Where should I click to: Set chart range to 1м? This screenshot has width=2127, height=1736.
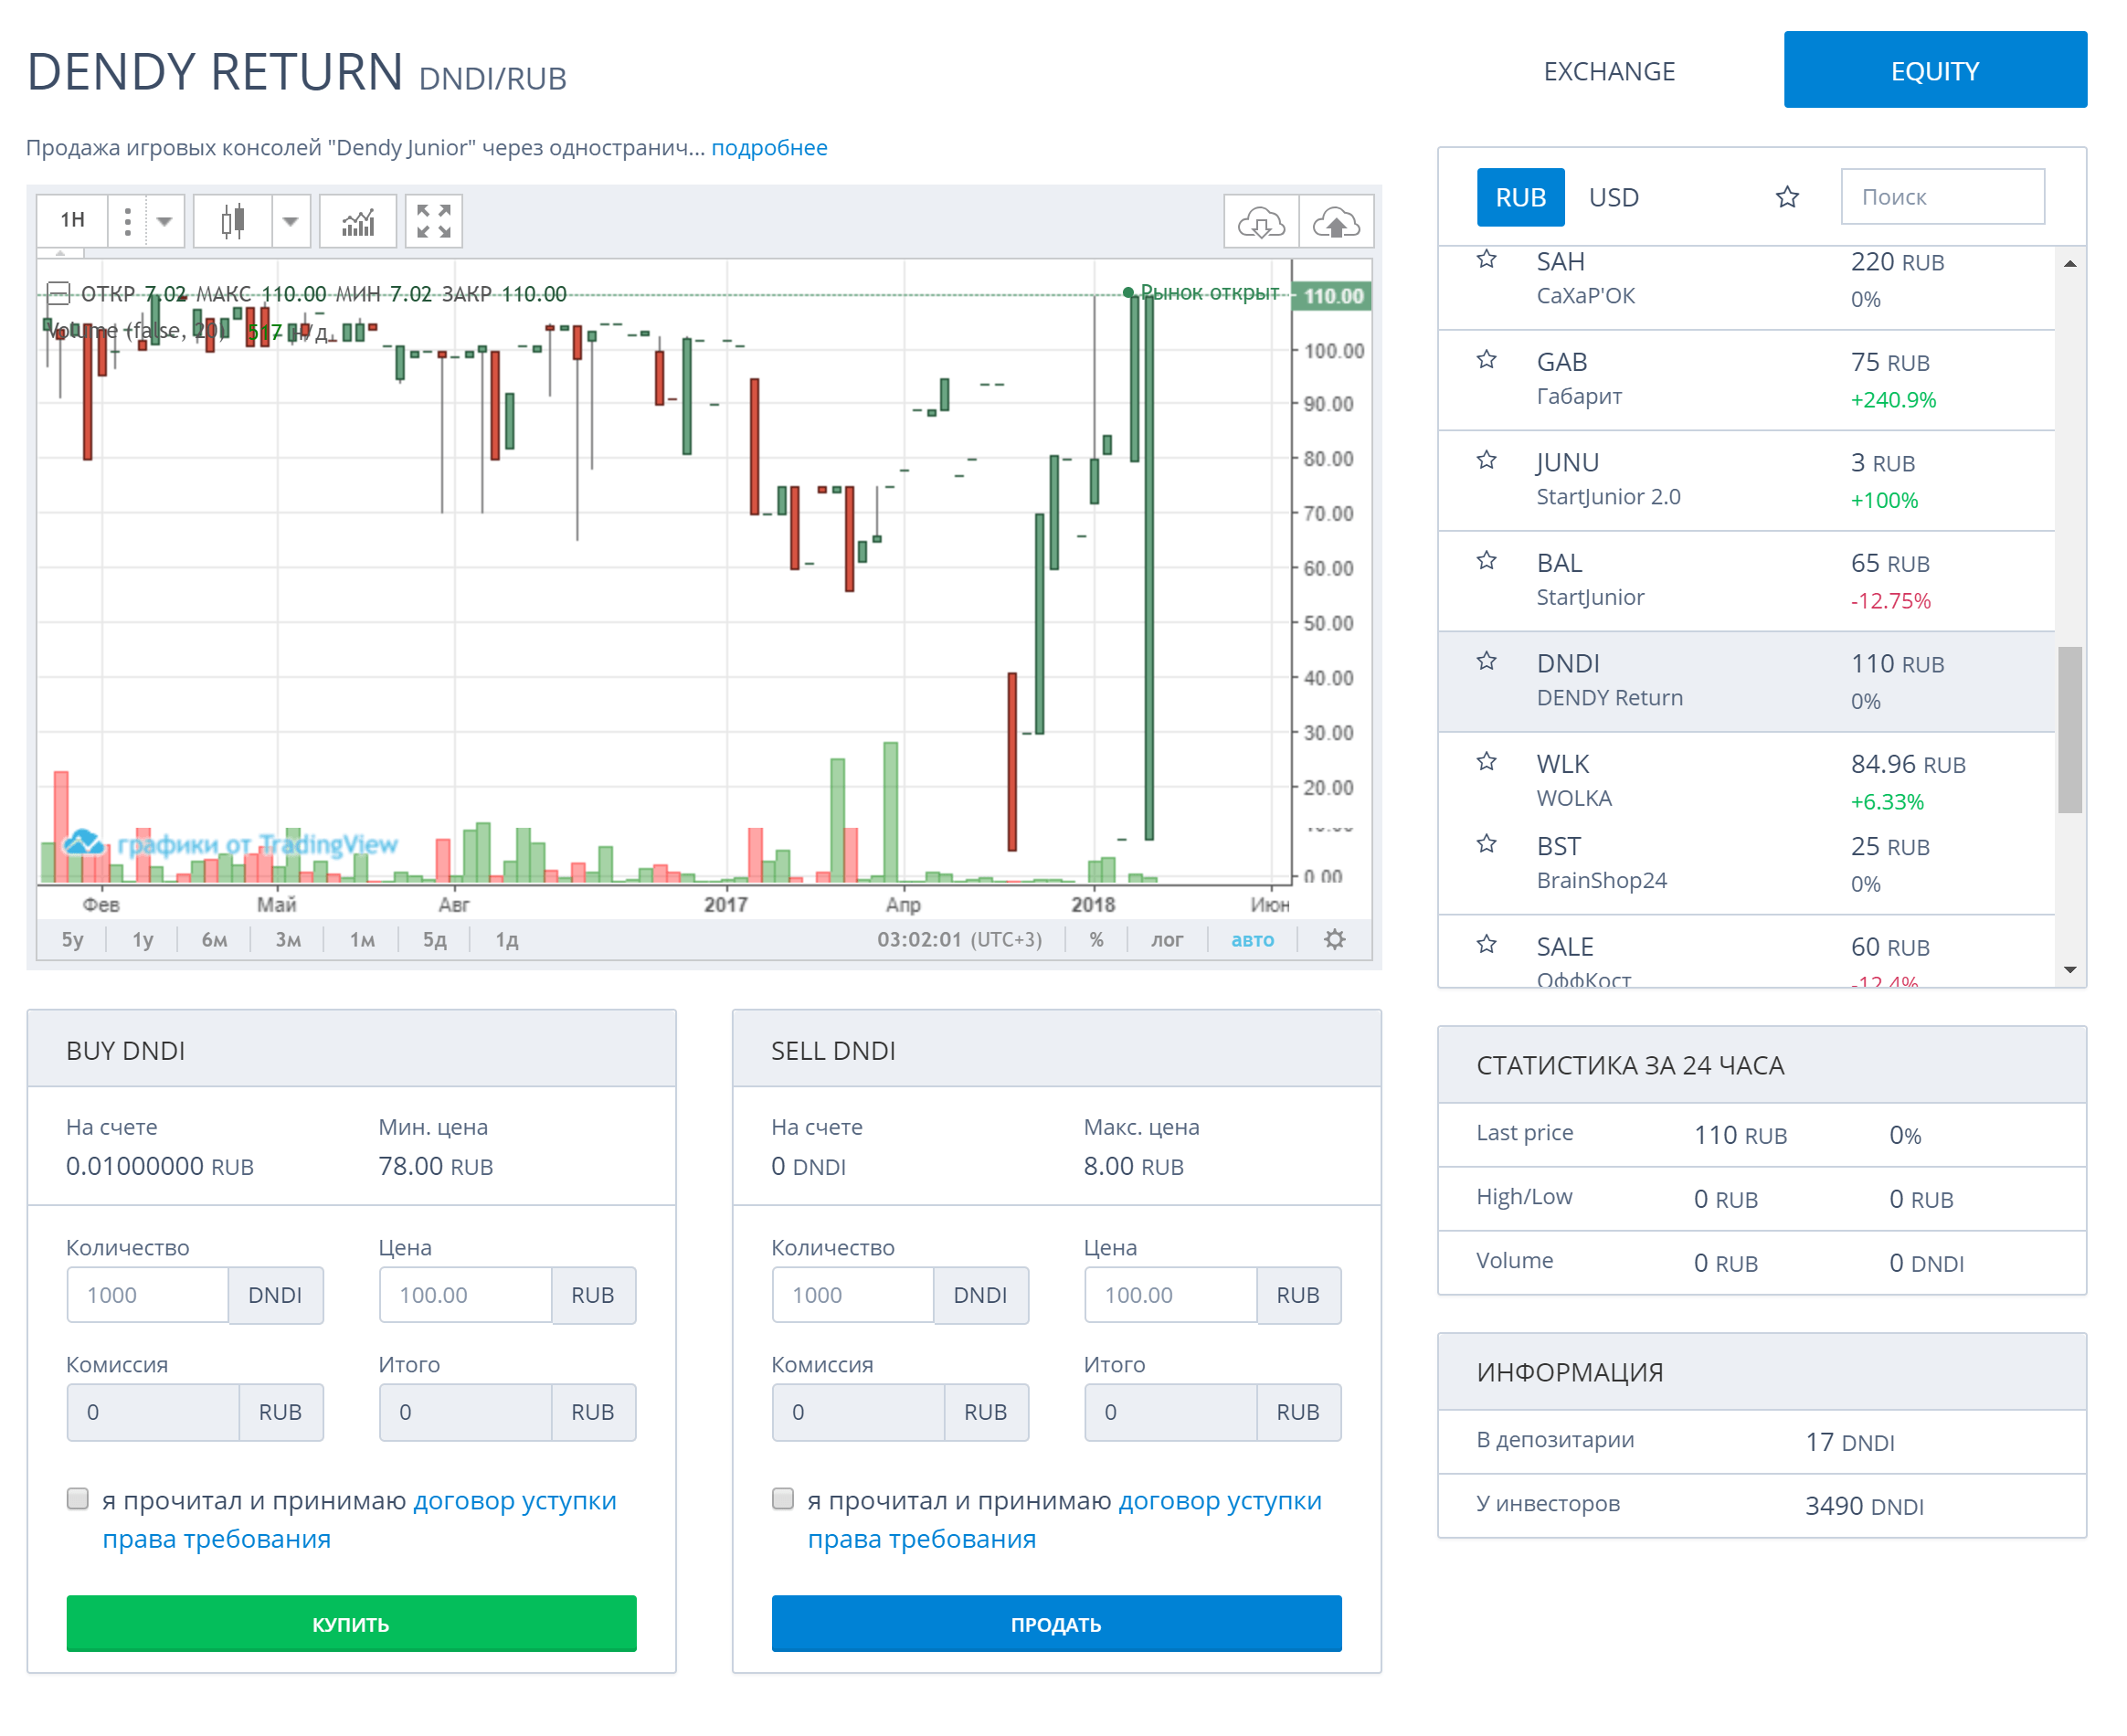point(362,940)
